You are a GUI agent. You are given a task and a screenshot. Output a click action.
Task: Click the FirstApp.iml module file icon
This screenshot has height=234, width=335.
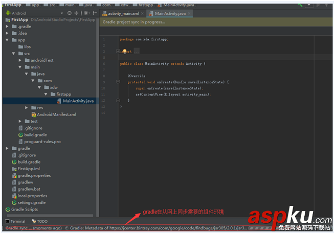point(14,169)
